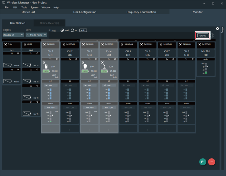Image resolution: width=226 pixels, height=176 pixels.
Task: Click the green edit layout button
Action: pyautogui.click(x=203, y=162)
